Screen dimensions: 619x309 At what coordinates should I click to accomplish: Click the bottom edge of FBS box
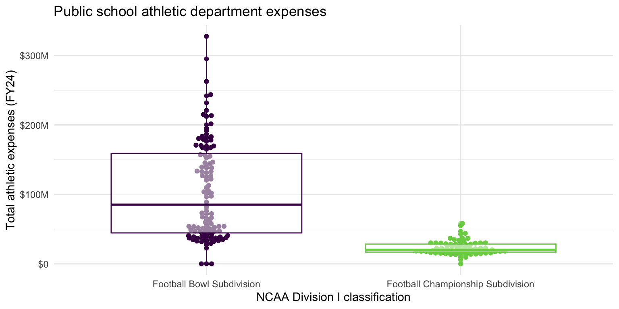(x=206, y=233)
